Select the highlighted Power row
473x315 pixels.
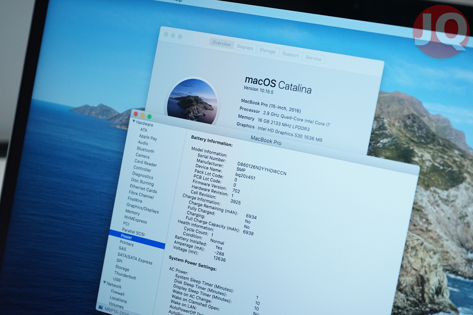pos(137,239)
